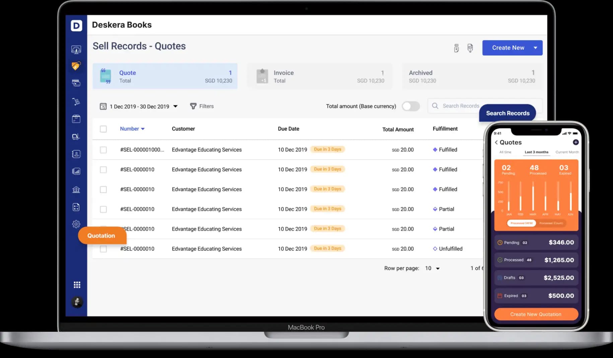Screen dimensions: 613x358
Task: Tap the $500.00 amount on the phone
Action: pyautogui.click(x=561, y=296)
